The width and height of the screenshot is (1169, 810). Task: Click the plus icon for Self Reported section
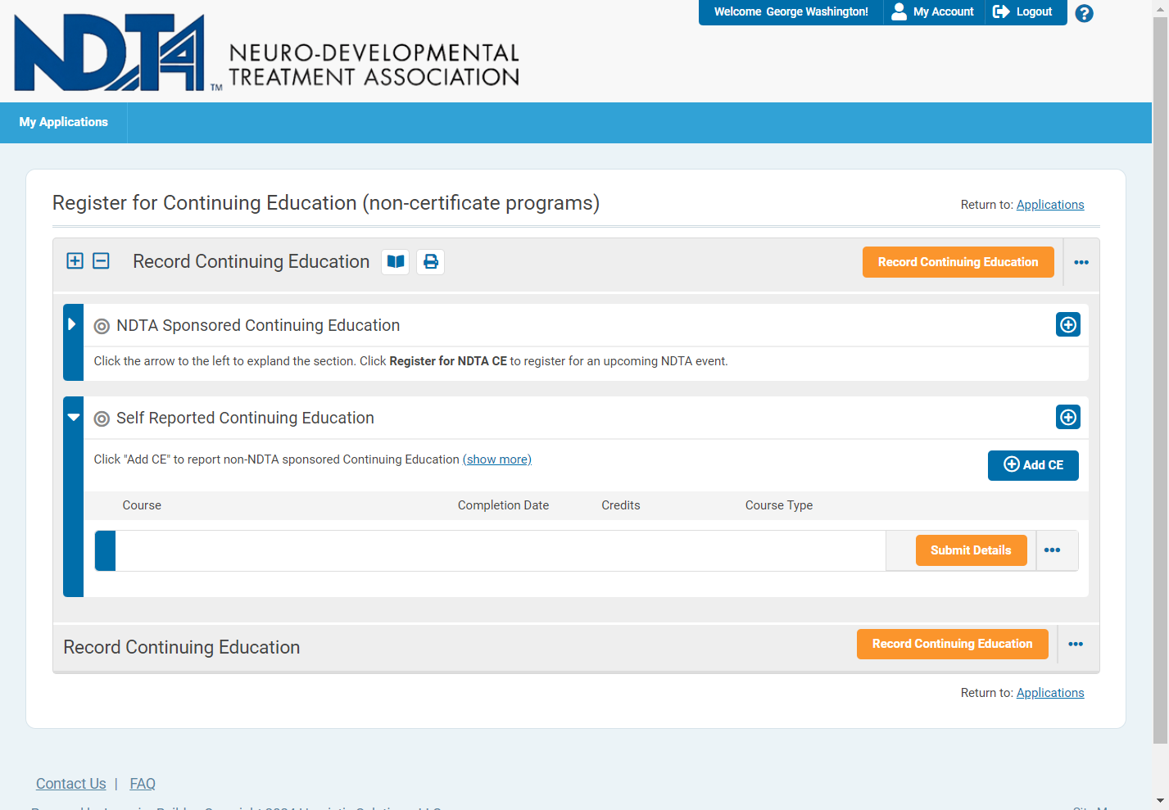[x=1068, y=417]
